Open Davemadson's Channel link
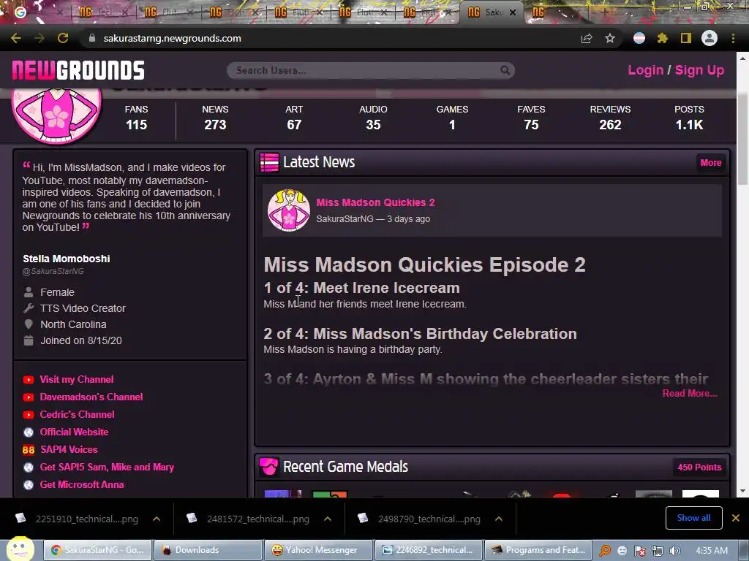The width and height of the screenshot is (749, 561). 91,397
